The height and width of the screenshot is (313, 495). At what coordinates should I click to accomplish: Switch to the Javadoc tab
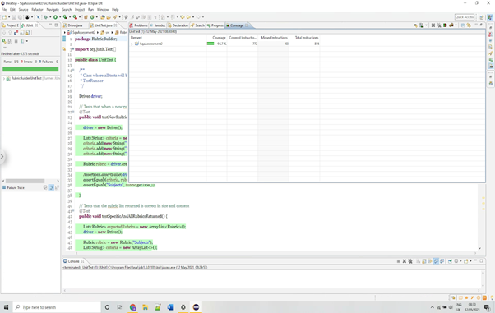pos(158,25)
